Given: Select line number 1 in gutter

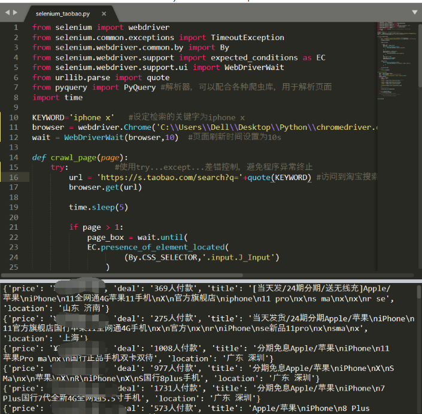Looking at the screenshot, I should 16,28.
